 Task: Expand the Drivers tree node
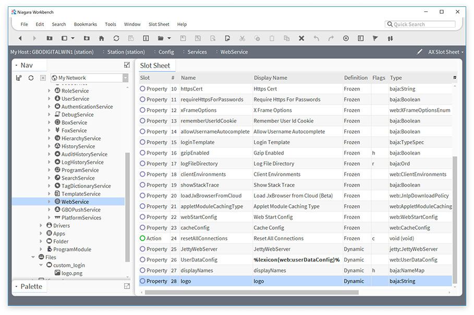pos(42,226)
